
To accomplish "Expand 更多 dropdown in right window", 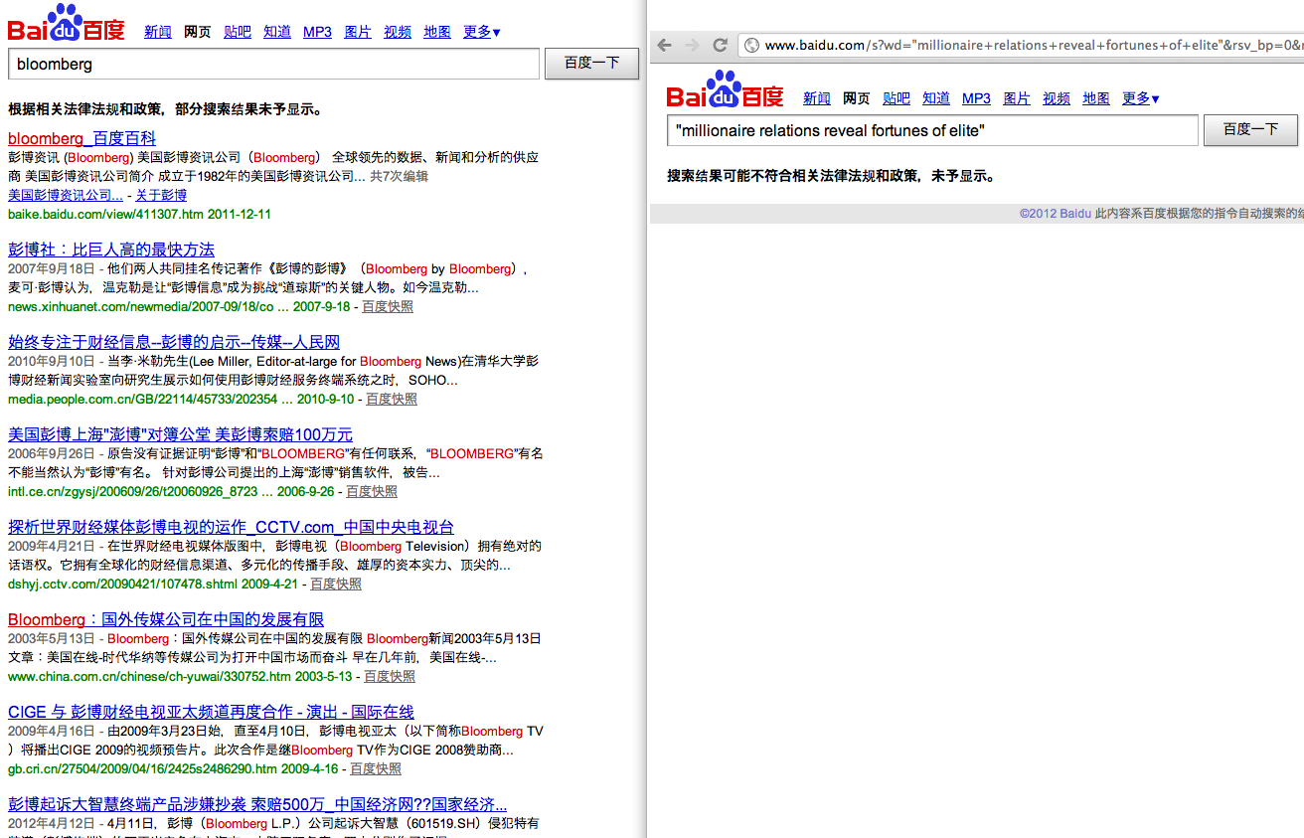I will pyautogui.click(x=1141, y=98).
